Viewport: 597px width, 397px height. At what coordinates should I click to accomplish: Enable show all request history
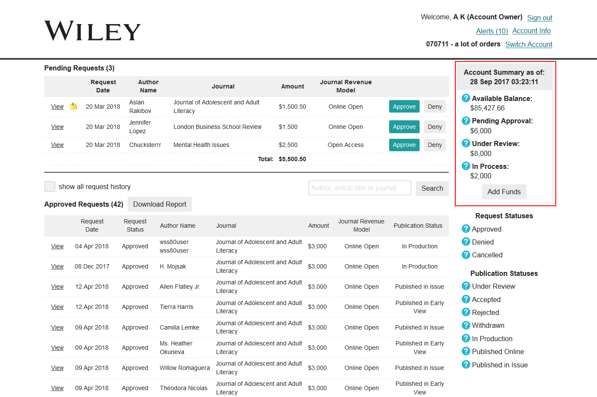pos(49,186)
